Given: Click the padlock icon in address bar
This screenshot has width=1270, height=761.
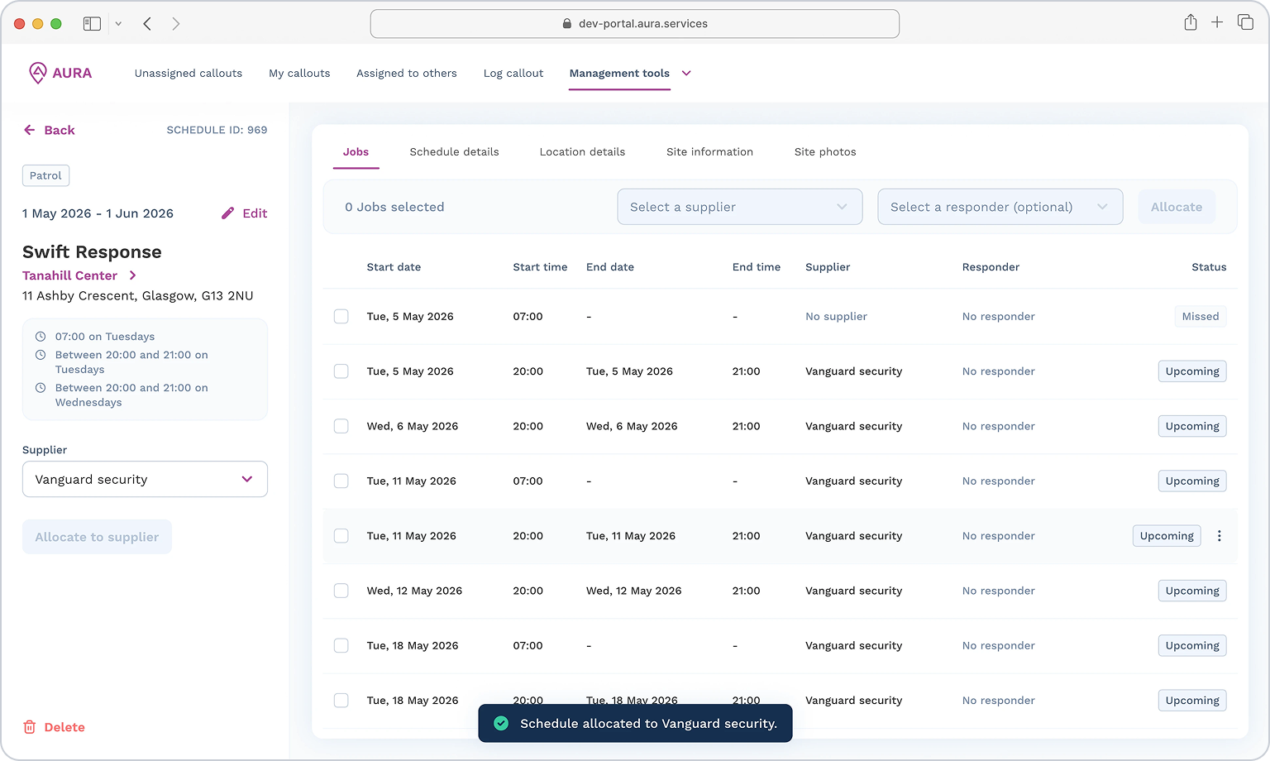Looking at the screenshot, I should (x=567, y=24).
